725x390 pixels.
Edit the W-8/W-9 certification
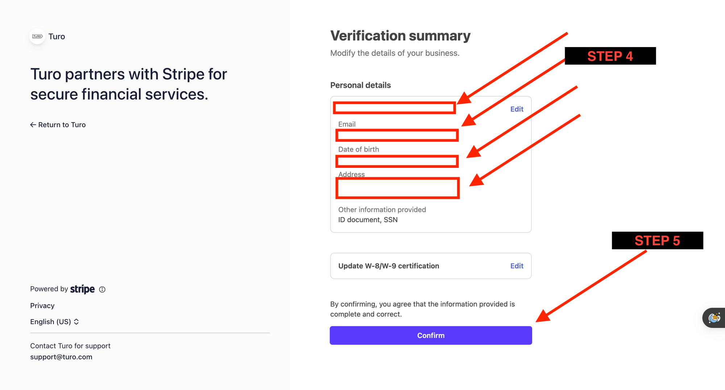[x=517, y=266]
